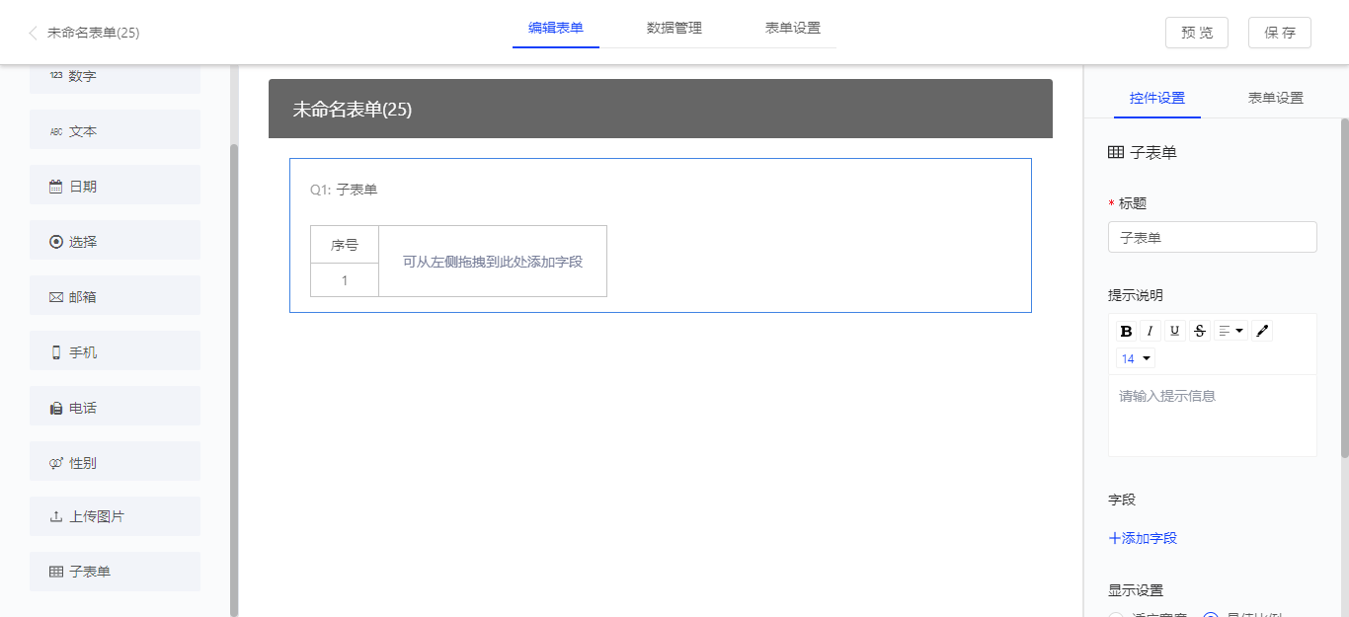This screenshot has height=617, width=1349.
Task: Click the 预览 preview button
Action: coord(1197,33)
